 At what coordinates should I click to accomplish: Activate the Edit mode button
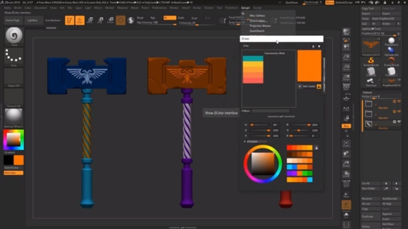(69, 20)
